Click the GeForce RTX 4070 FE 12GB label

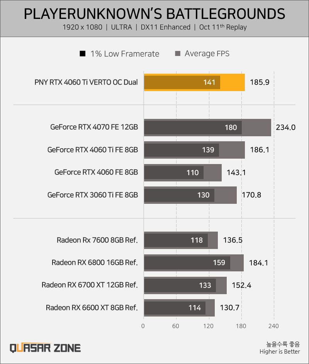(94, 127)
